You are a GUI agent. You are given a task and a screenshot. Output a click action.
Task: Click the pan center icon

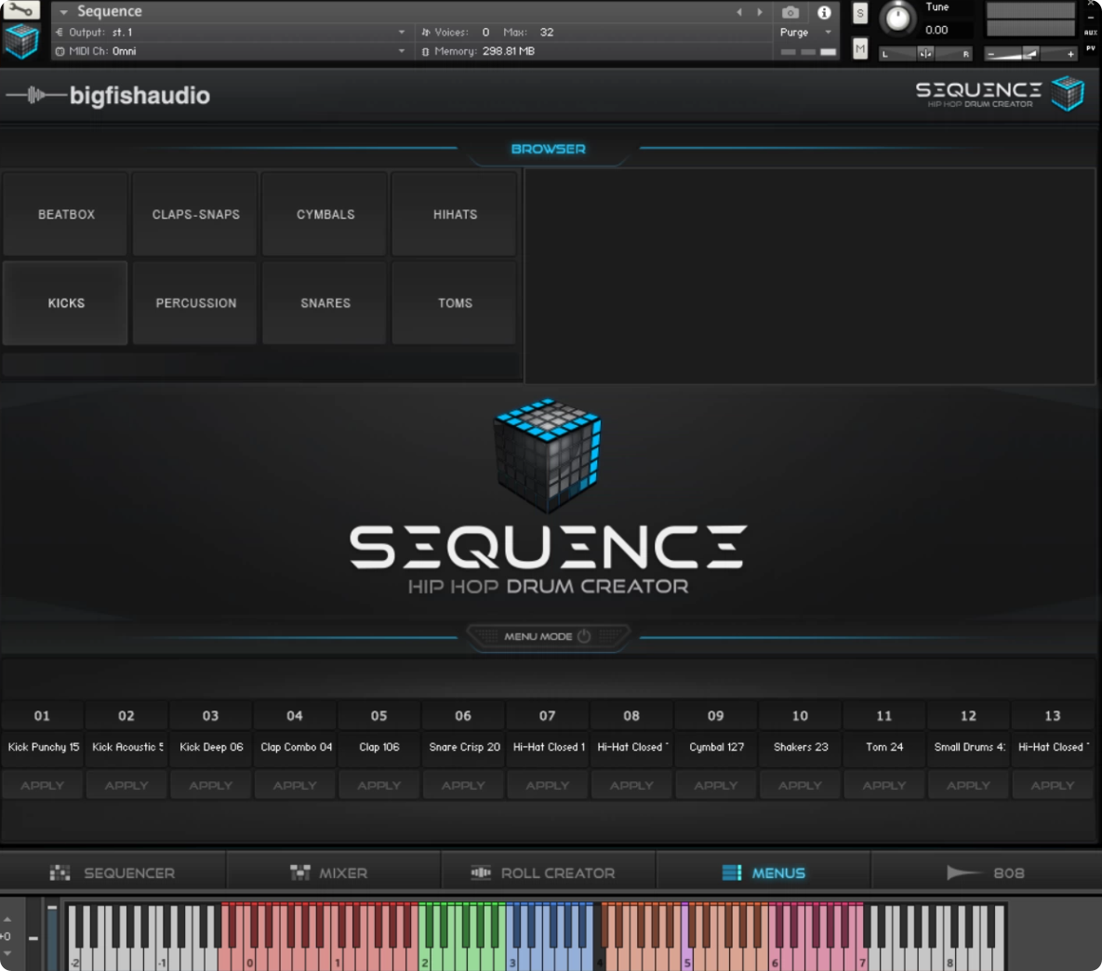click(925, 53)
